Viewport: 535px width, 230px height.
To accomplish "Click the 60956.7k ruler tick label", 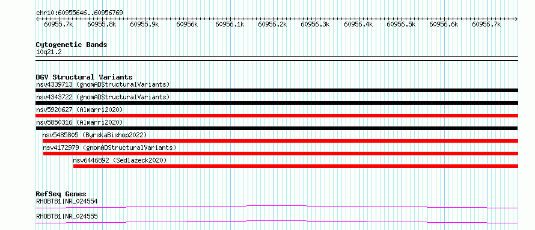I will point(486,24).
